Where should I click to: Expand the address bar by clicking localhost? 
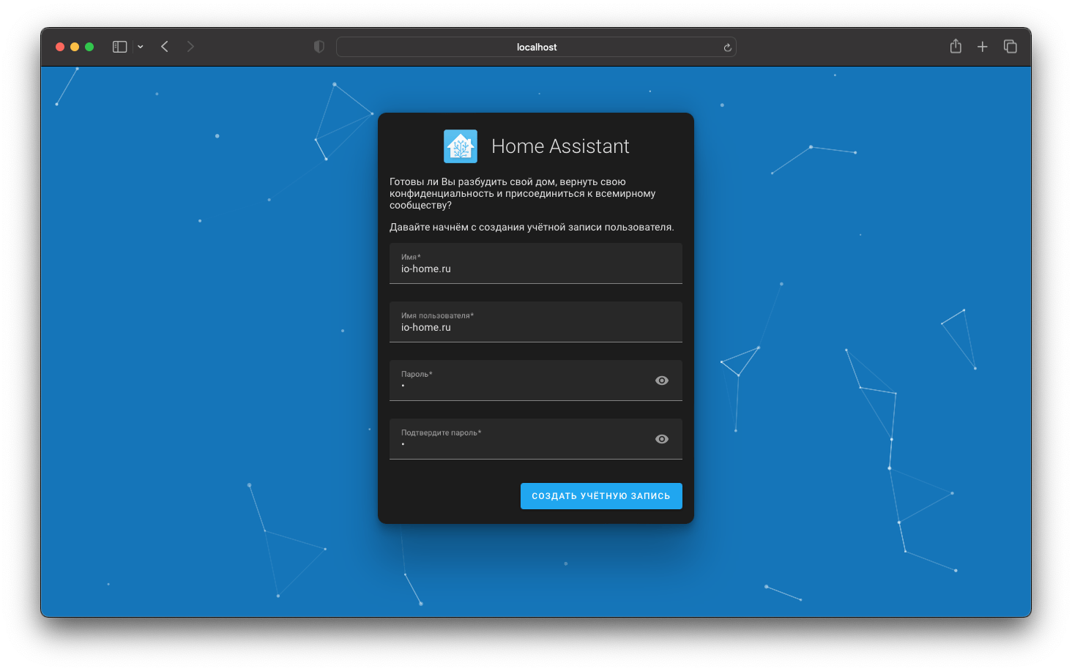[536, 47]
